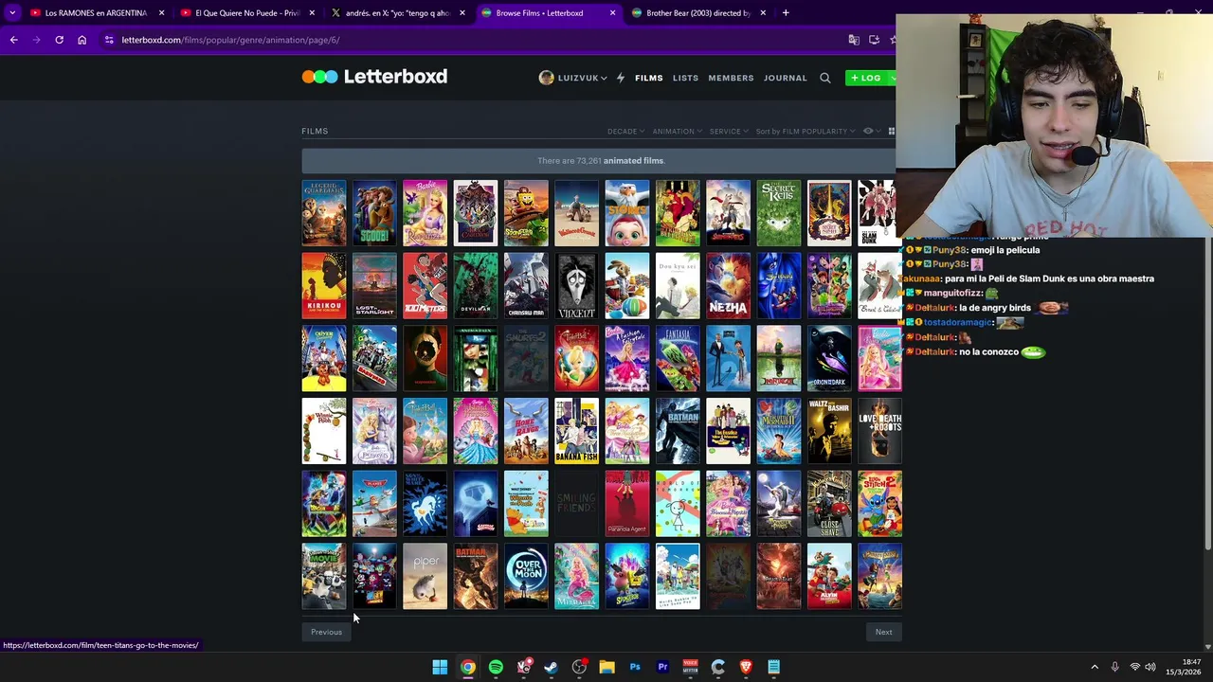Open the Kirikou film poster
Image resolution: width=1213 pixels, height=682 pixels.
point(324,286)
